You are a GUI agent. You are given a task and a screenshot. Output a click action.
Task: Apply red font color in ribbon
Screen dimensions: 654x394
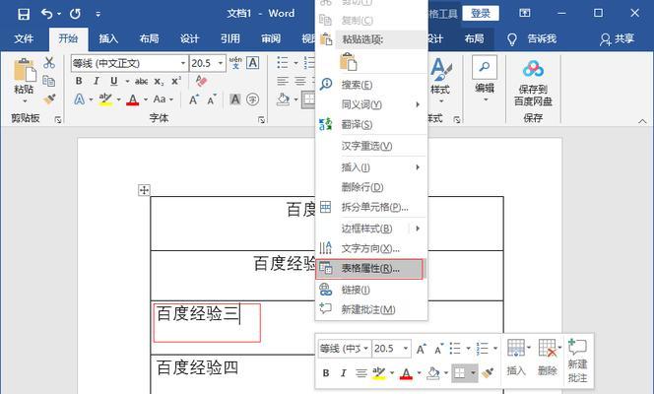[x=133, y=99]
